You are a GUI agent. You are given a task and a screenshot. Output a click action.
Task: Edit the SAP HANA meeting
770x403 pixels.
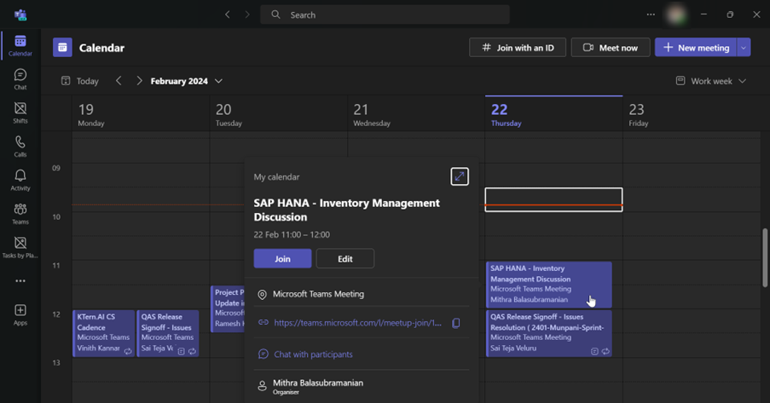(x=345, y=259)
